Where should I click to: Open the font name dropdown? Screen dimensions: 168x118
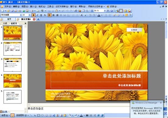click(x=21, y=15)
